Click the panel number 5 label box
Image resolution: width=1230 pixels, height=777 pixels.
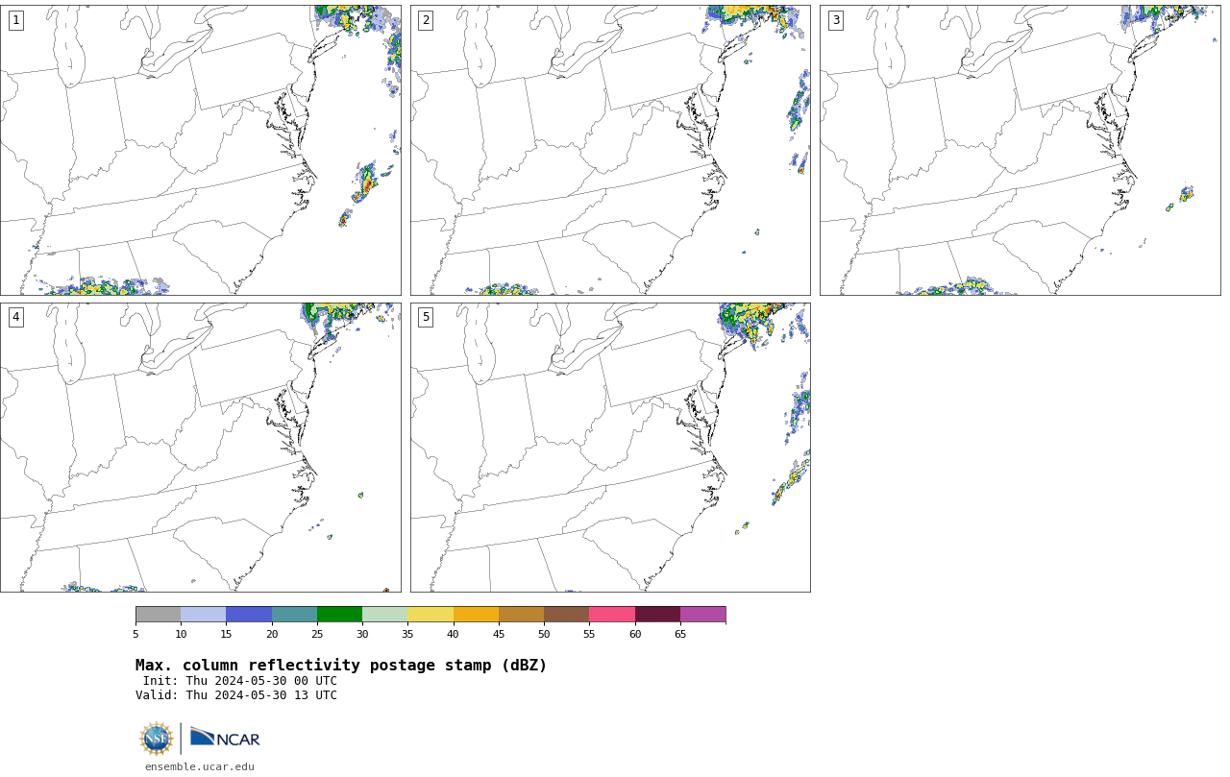(426, 317)
